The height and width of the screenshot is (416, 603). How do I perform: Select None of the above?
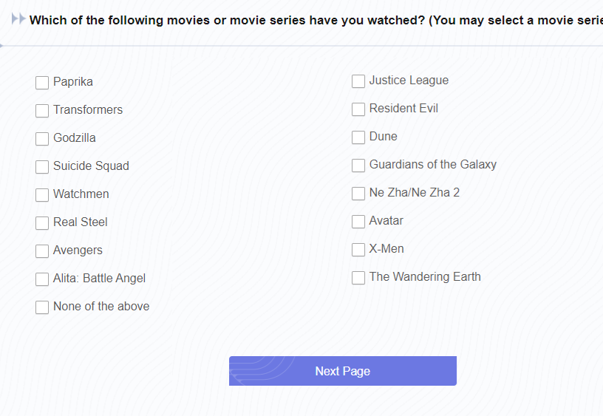click(x=42, y=307)
